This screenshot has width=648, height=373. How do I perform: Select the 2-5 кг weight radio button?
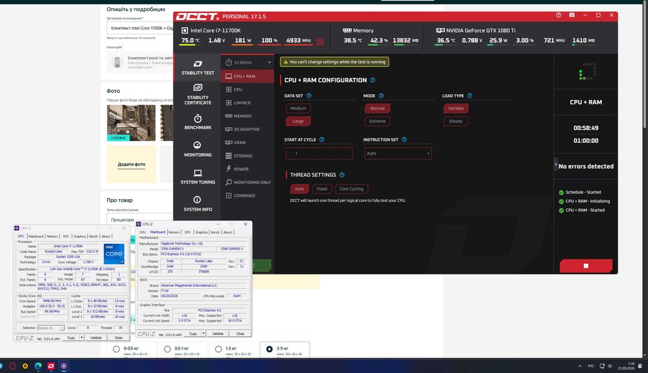click(270, 349)
